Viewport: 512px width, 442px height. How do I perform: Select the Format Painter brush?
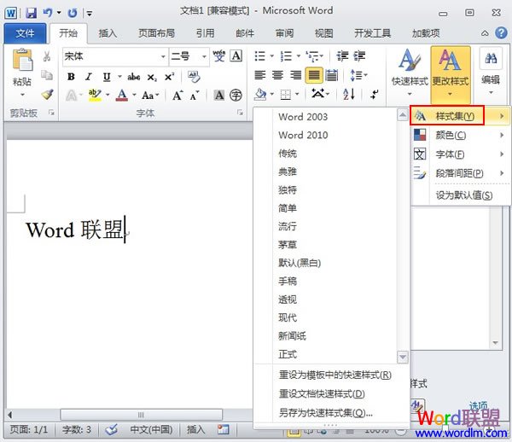[47, 95]
